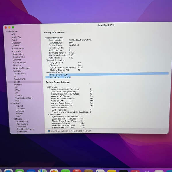This screenshot has height=172, width=172.
Task: Select SATA in the sidebar
Action: coord(17,90)
